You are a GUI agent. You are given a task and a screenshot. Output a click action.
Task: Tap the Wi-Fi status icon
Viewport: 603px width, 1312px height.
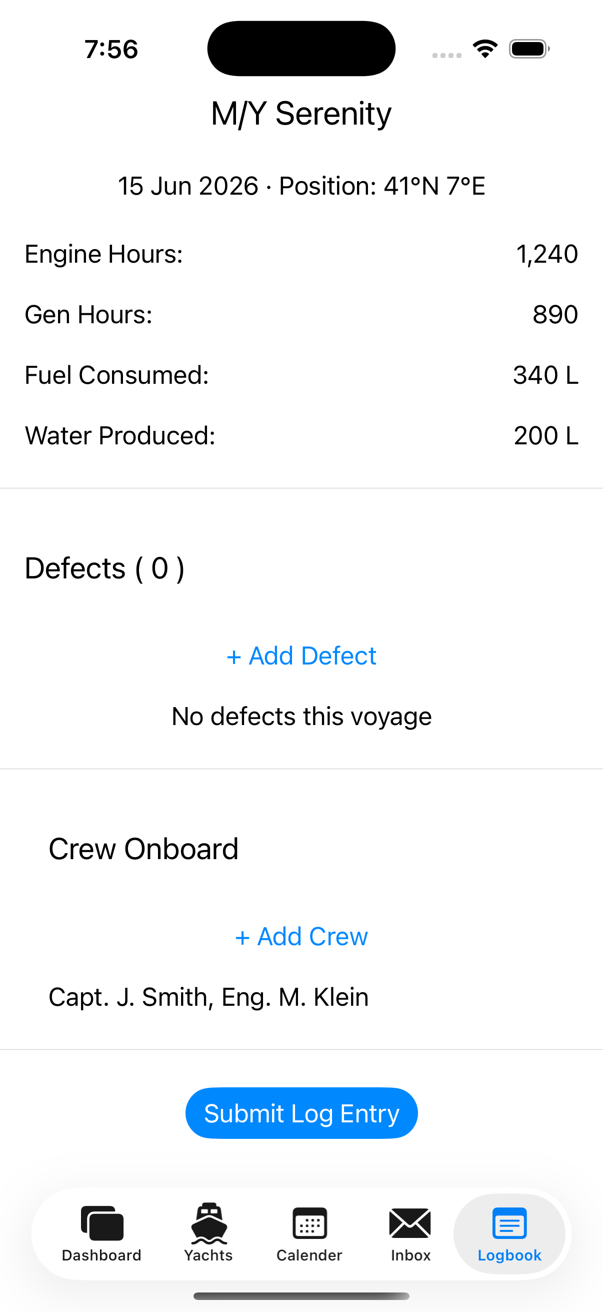tap(485, 49)
